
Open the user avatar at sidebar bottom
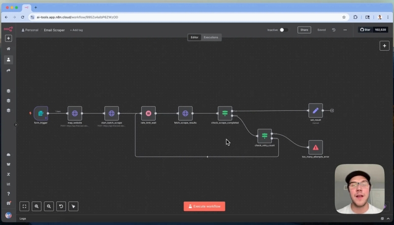(x=8, y=215)
